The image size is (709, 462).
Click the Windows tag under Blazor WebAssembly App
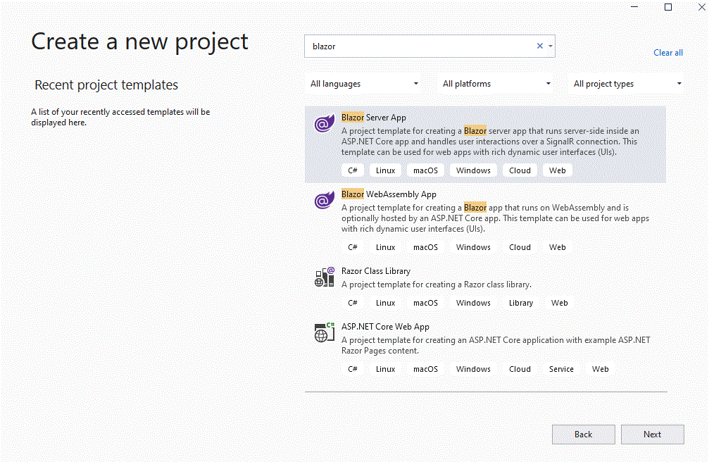pyautogui.click(x=473, y=247)
